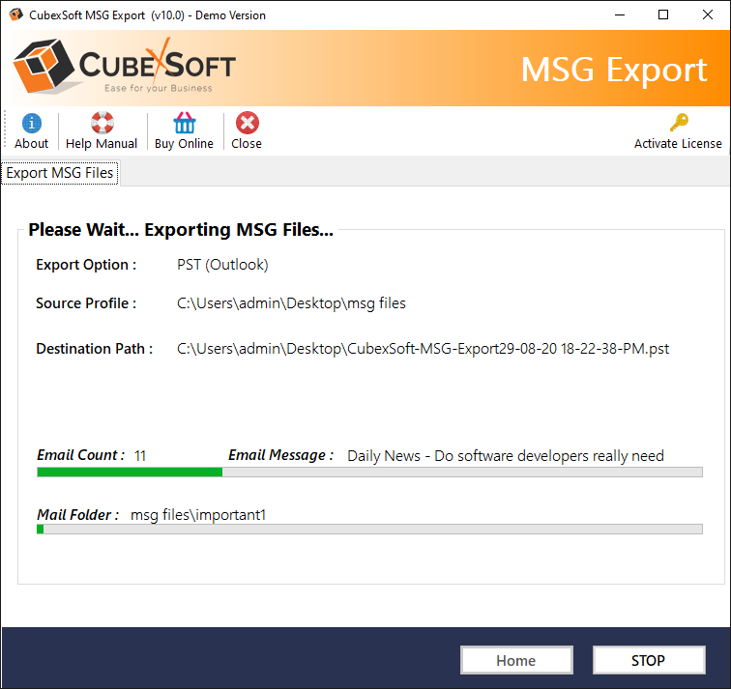731x689 pixels.
Task: Stop the export with STOP button
Action: (x=649, y=660)
